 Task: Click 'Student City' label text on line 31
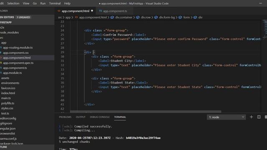[x=121, y=61]
